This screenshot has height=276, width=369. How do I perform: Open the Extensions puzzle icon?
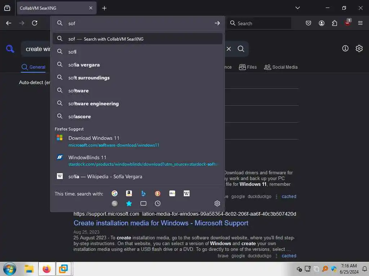(x=334, y=23)
